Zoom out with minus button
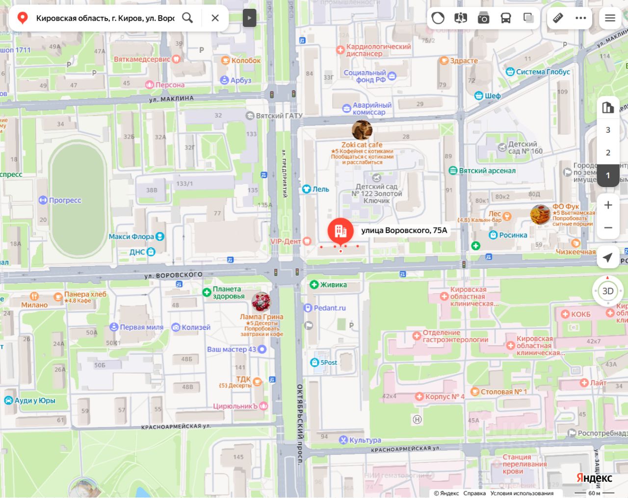Screen dimensions: 628x498 (x=608, y=228)
